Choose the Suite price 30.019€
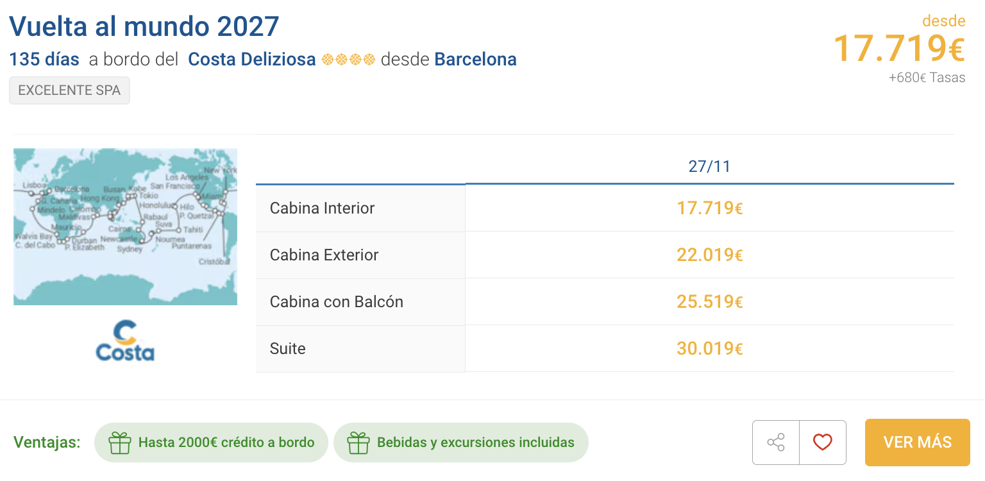This screenshot has width=985, height=481. click(710, 348)
